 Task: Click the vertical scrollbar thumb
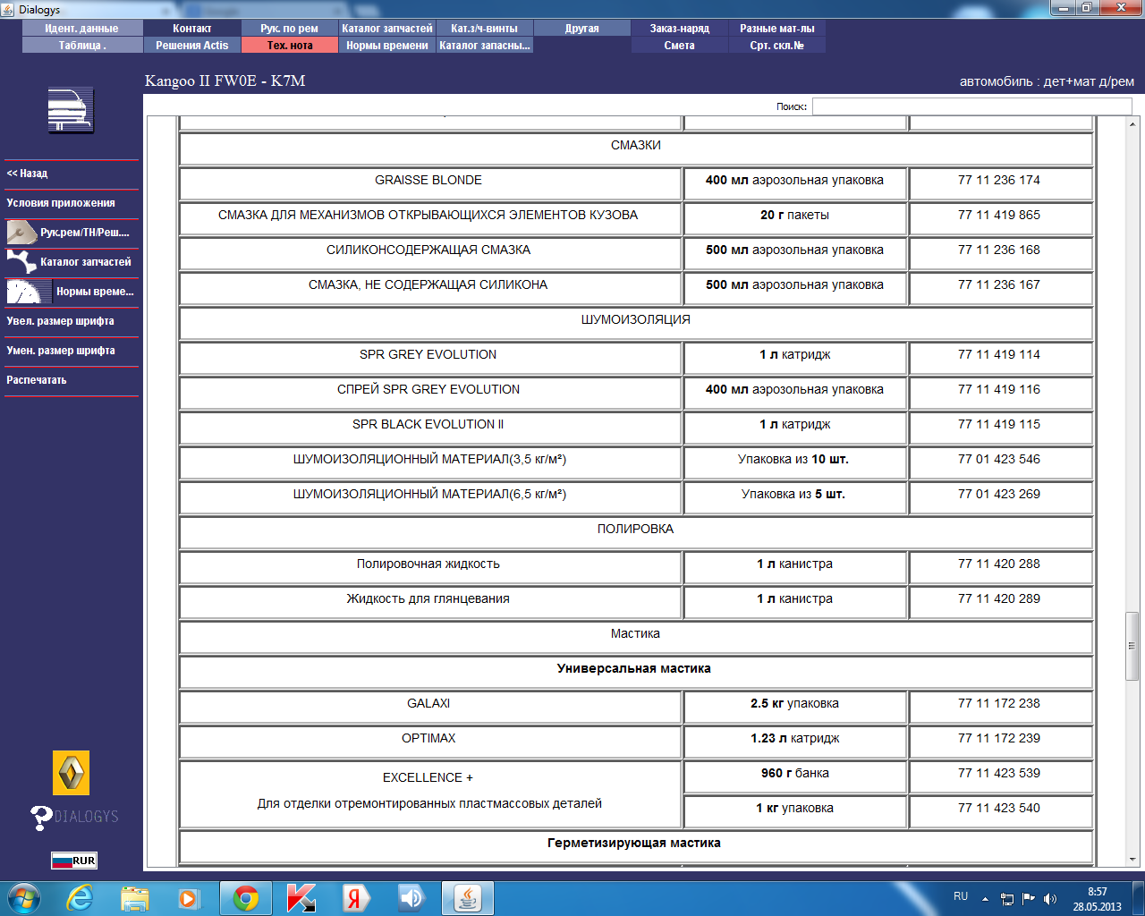coord(1132,646)
